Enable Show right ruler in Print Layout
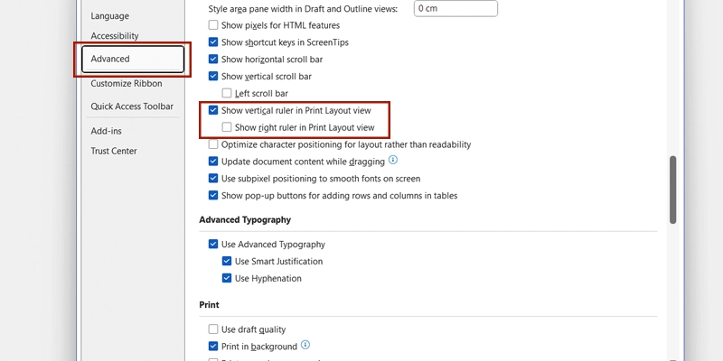The image size is (723, 361). [x=227, y=127]
